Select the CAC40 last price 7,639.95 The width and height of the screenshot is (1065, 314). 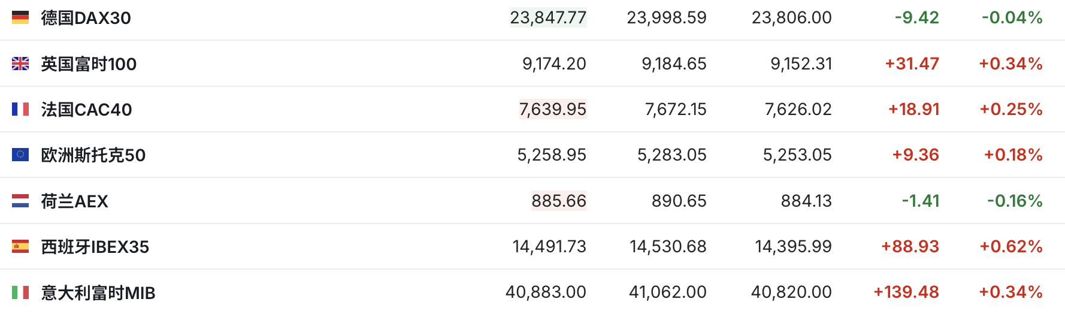pos(553,109)
